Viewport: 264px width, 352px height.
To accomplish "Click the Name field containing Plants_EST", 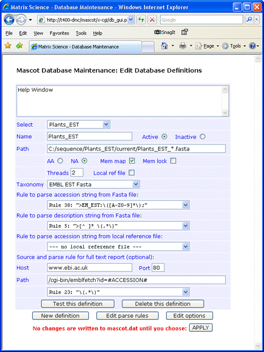I will (x=90, y=136).
